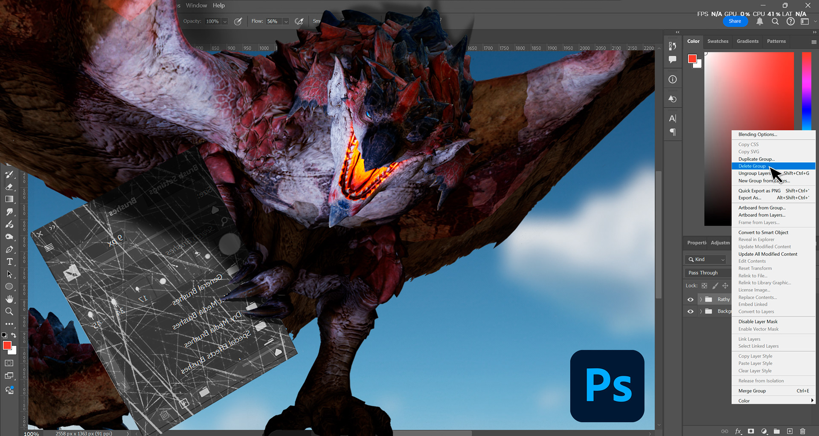Expand the Background group
Image resolution: width=819 pixels, height=436 pixels.
coord(701,312)
